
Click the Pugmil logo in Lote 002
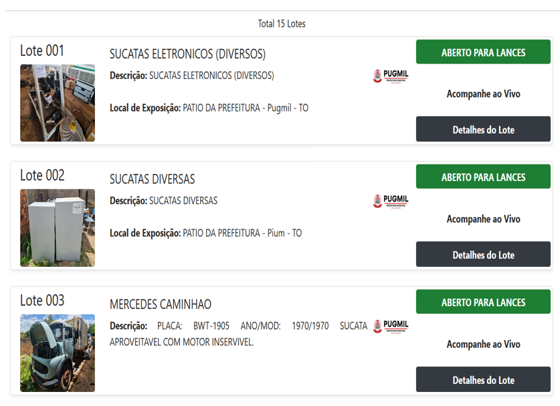pos(390,201)
